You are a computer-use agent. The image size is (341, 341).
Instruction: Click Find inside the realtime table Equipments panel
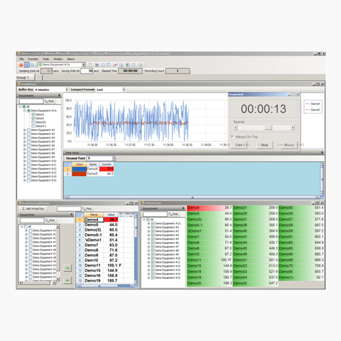[50, 220]
